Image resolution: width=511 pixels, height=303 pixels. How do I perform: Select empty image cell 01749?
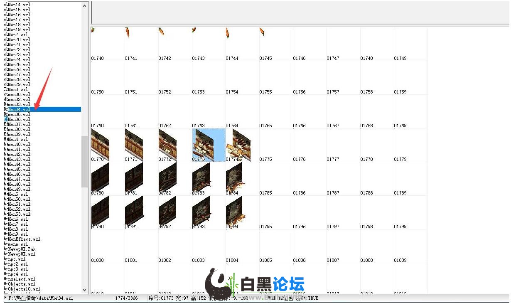pos(410,44)
